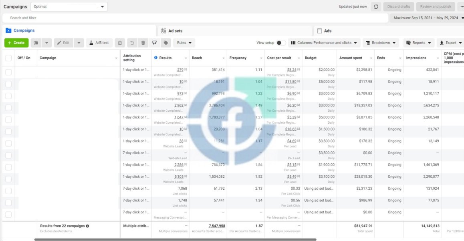464x241 pixels.
Task: Click the Results value 5,105 link
Action: tap(179, 177)
